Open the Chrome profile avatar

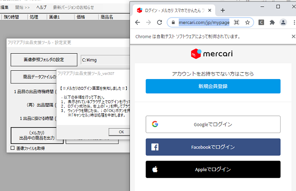283,23
